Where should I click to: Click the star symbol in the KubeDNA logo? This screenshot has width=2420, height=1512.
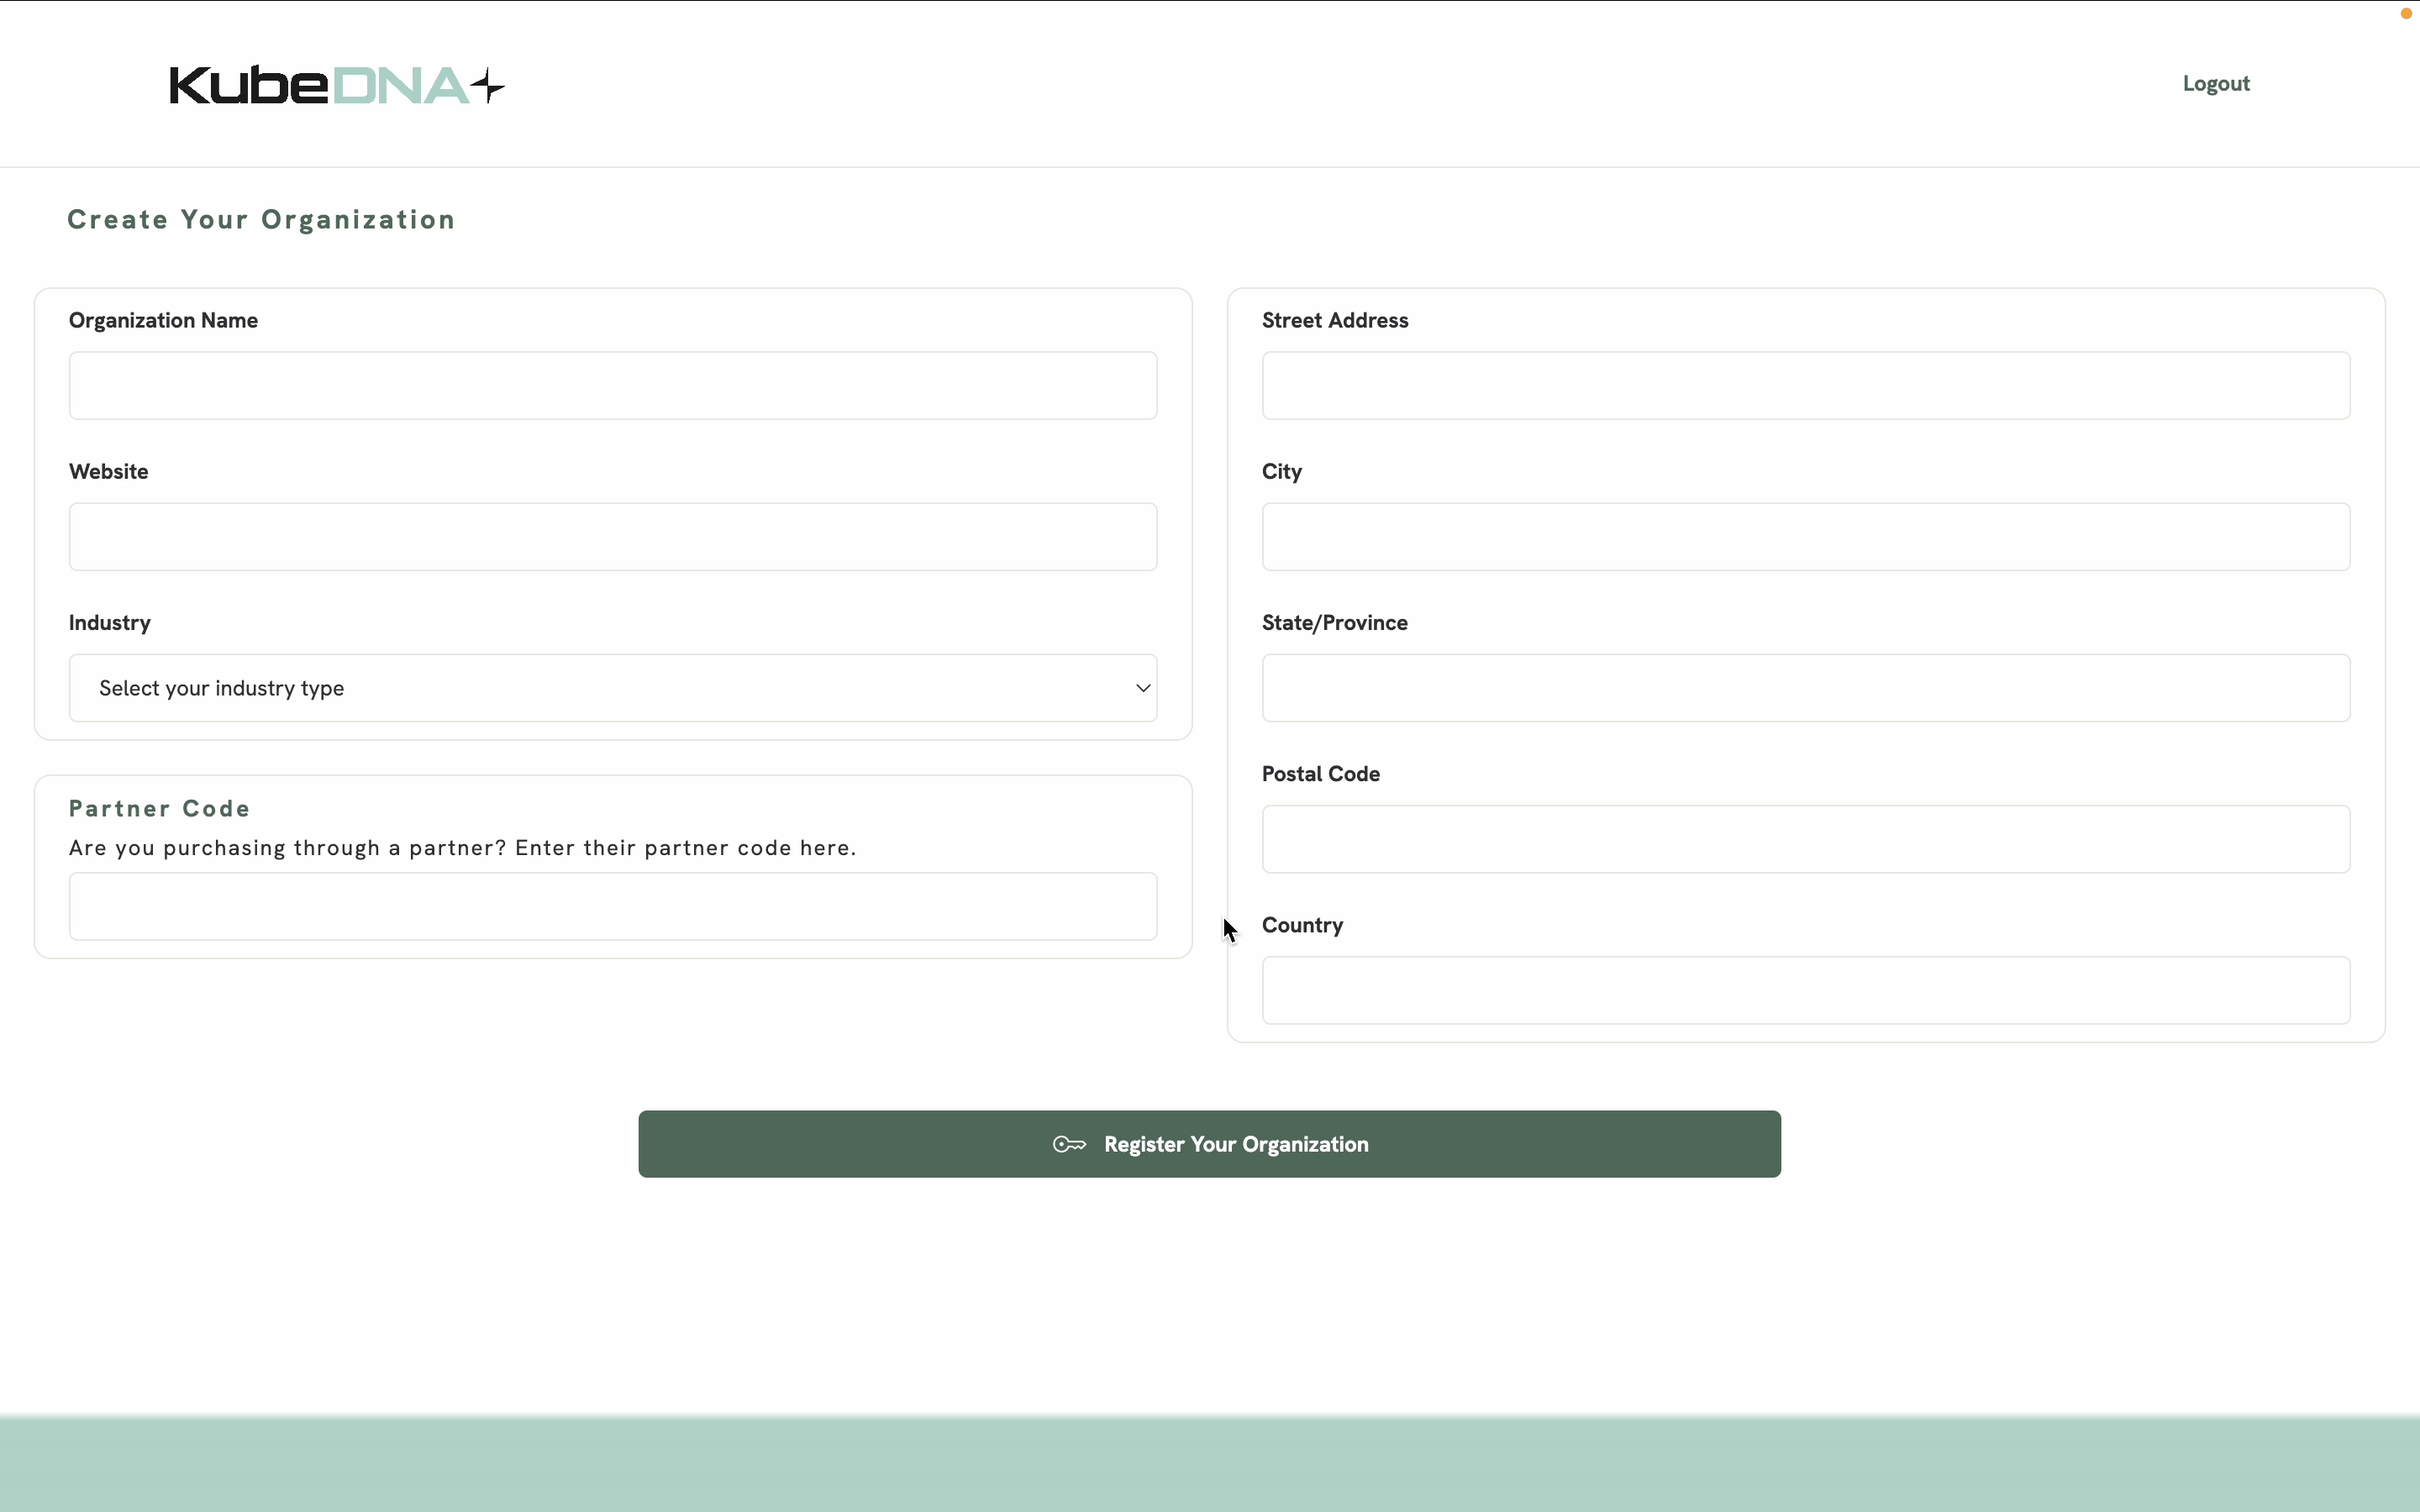pyautogui.click(x=488, y=86)
